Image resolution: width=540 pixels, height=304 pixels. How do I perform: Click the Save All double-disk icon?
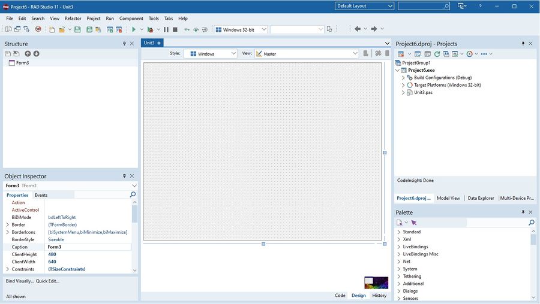[x=89, y=29]
